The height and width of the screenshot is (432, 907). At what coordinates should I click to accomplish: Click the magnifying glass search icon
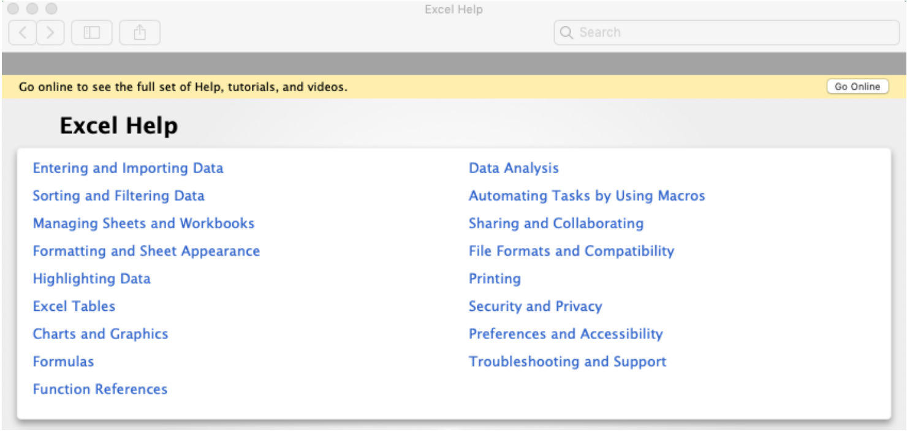(566, 32)
